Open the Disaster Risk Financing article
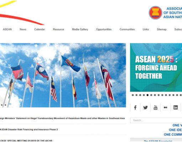182x142 pixels. pos(29,130)
